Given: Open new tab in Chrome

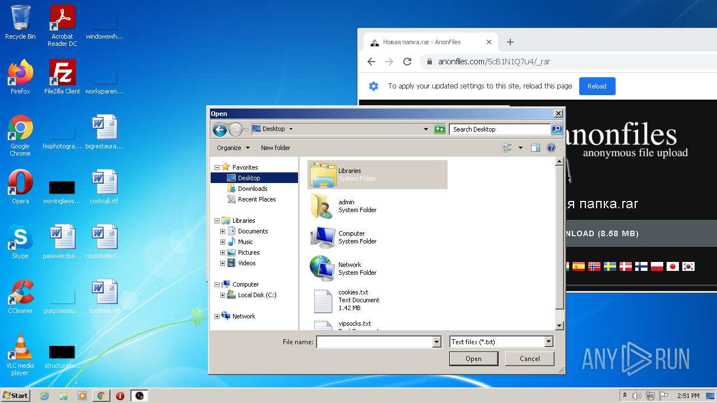Looking at the screenshot, I should click(510, 42).
